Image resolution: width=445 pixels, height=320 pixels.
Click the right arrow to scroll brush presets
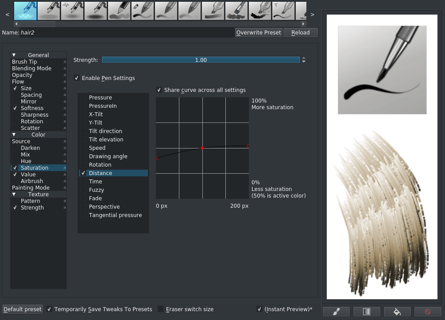tap(312, 14)
